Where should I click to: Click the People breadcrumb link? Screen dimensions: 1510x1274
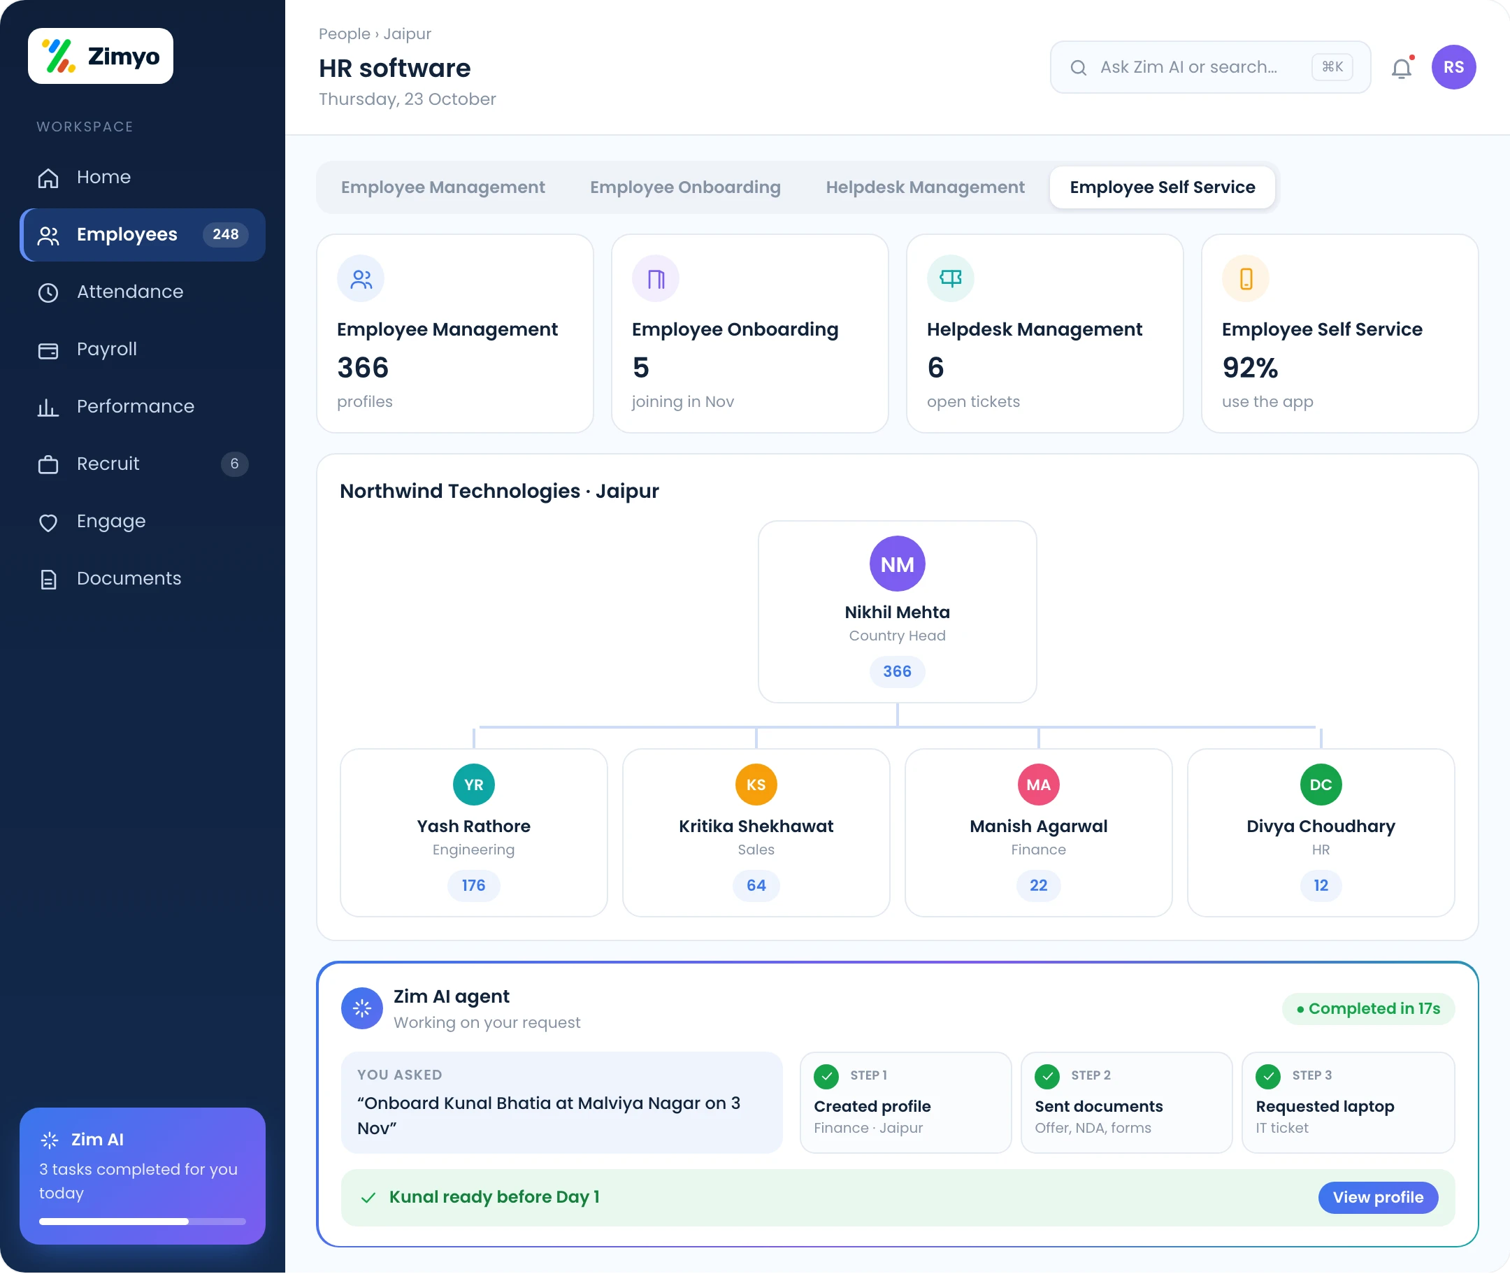tap(345, 34)
